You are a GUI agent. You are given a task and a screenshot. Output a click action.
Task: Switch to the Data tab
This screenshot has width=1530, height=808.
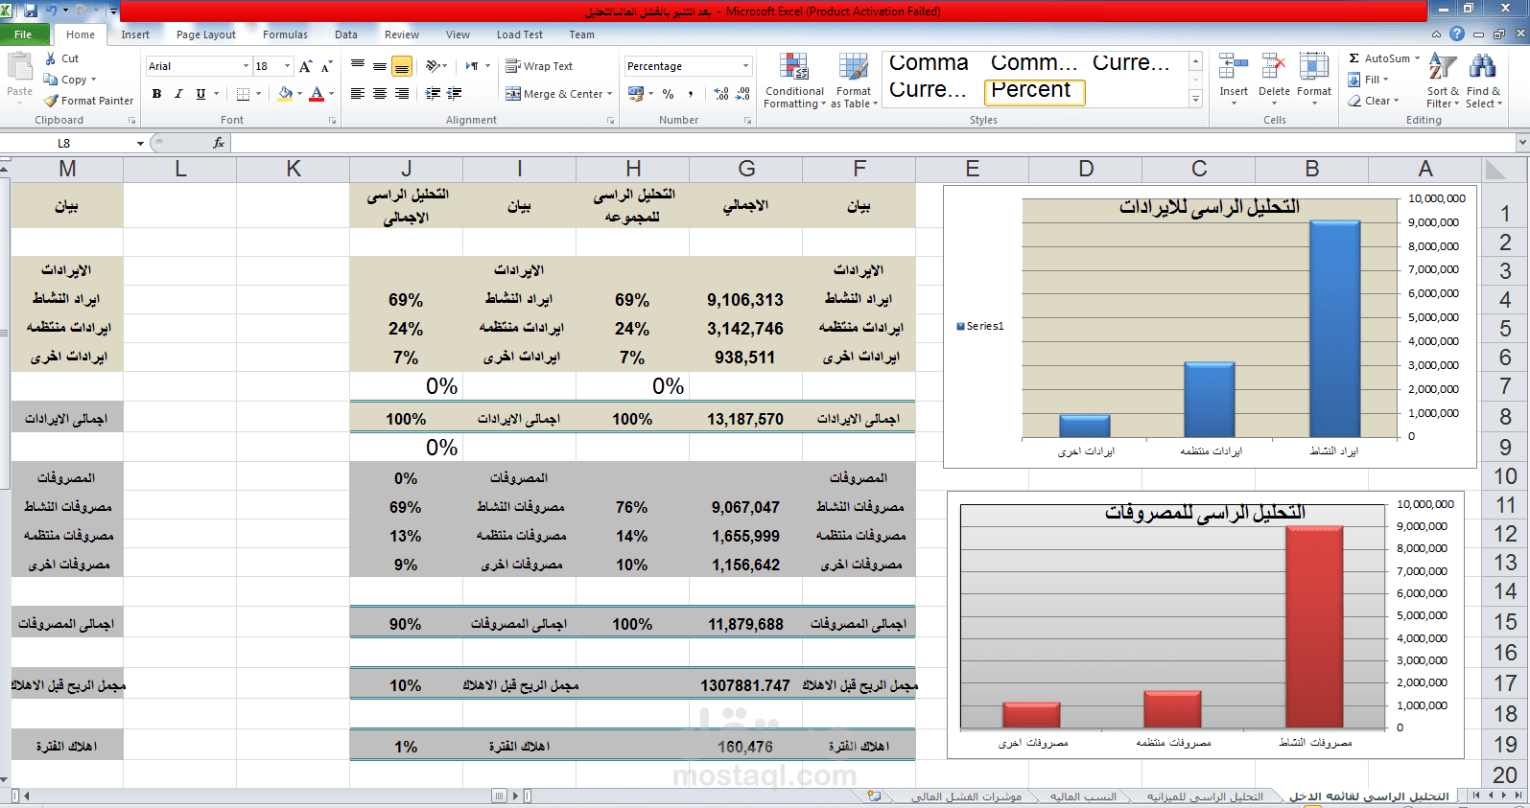346,35
